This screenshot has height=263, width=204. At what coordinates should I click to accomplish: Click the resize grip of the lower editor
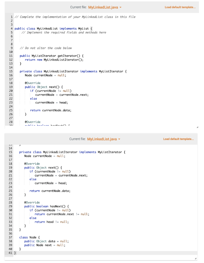click(x=196, y=258)
